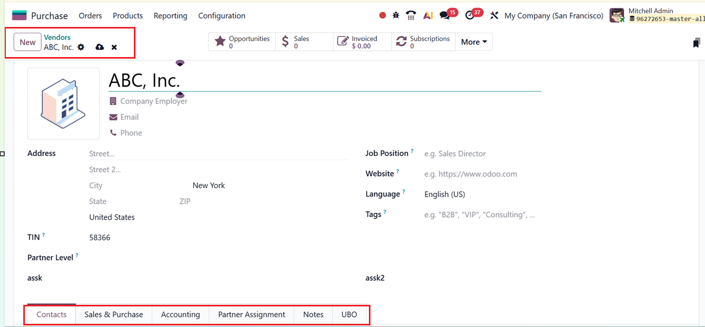Change the country from United States
This screenshot has height=327, width=705.
click(x=112, y=217)
